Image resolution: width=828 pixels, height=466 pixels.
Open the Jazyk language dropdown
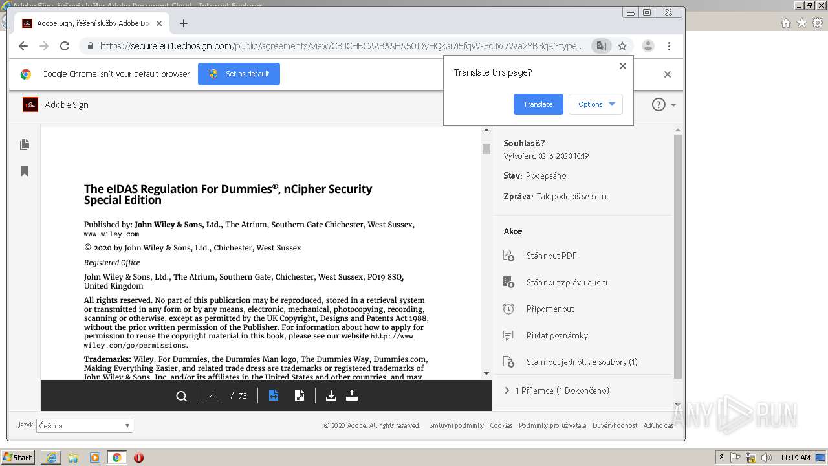[85, 426]
